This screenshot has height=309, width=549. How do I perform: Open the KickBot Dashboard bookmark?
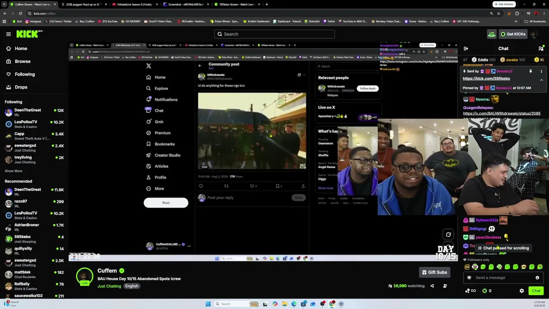(256, 21)
